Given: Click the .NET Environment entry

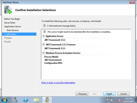Looking at the screenshot, I should point(53,60).
